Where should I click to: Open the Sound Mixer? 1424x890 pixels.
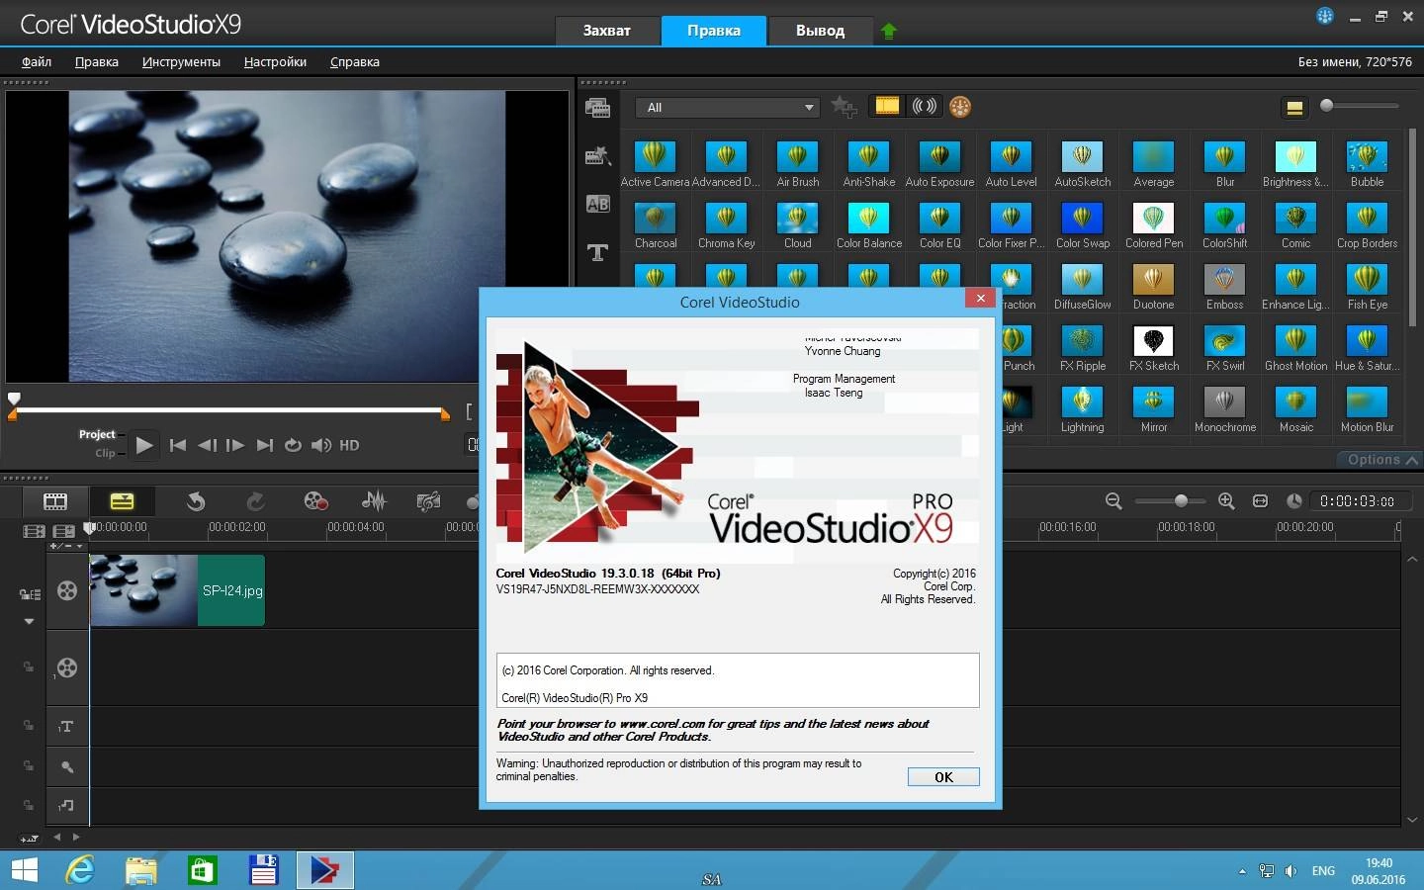pyautogui.click(x=374, y=501)
